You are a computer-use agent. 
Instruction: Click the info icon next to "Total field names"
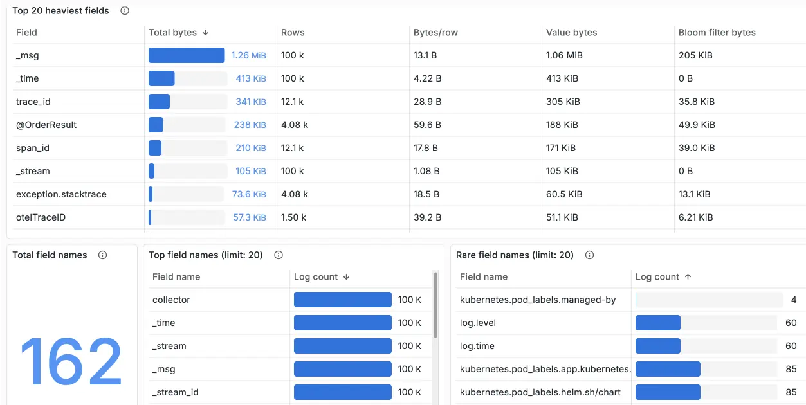tap(102, 255)
